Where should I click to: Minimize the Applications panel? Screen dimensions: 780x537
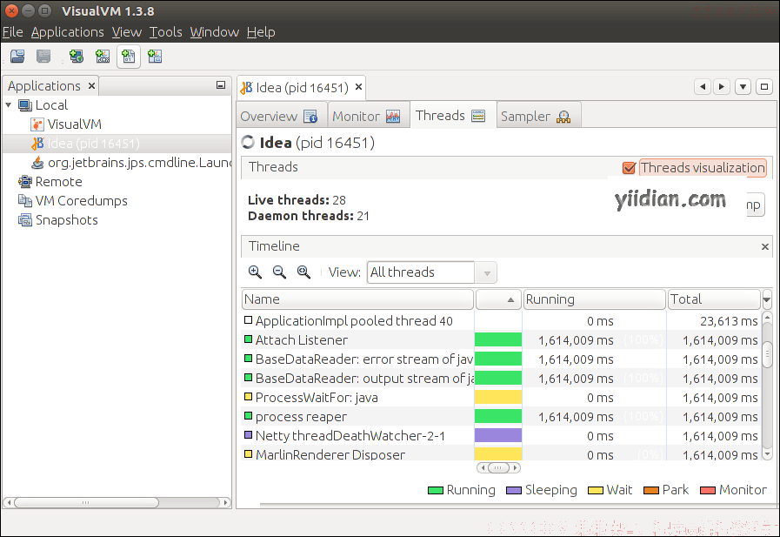[221, 85]
